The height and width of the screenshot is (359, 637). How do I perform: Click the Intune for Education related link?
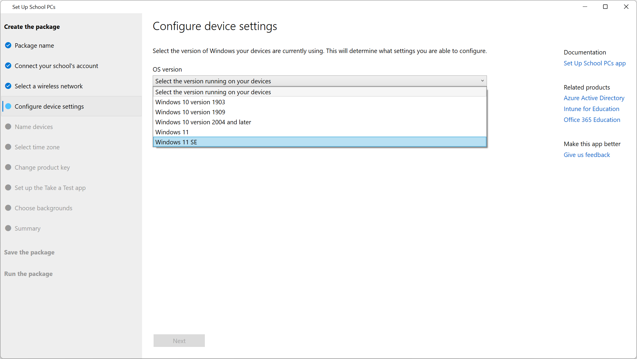[591, 109]
